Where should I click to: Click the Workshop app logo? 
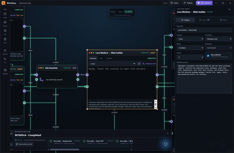pyautogui.click(x=3, y=3)
